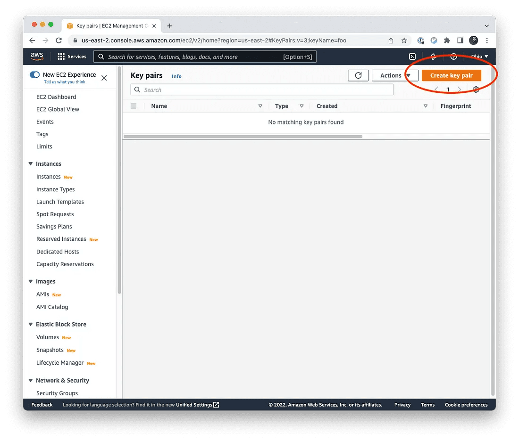Open Lifecycle Manager
The width and height of the screenshot is (519, 441).
[x=60, y=363]
